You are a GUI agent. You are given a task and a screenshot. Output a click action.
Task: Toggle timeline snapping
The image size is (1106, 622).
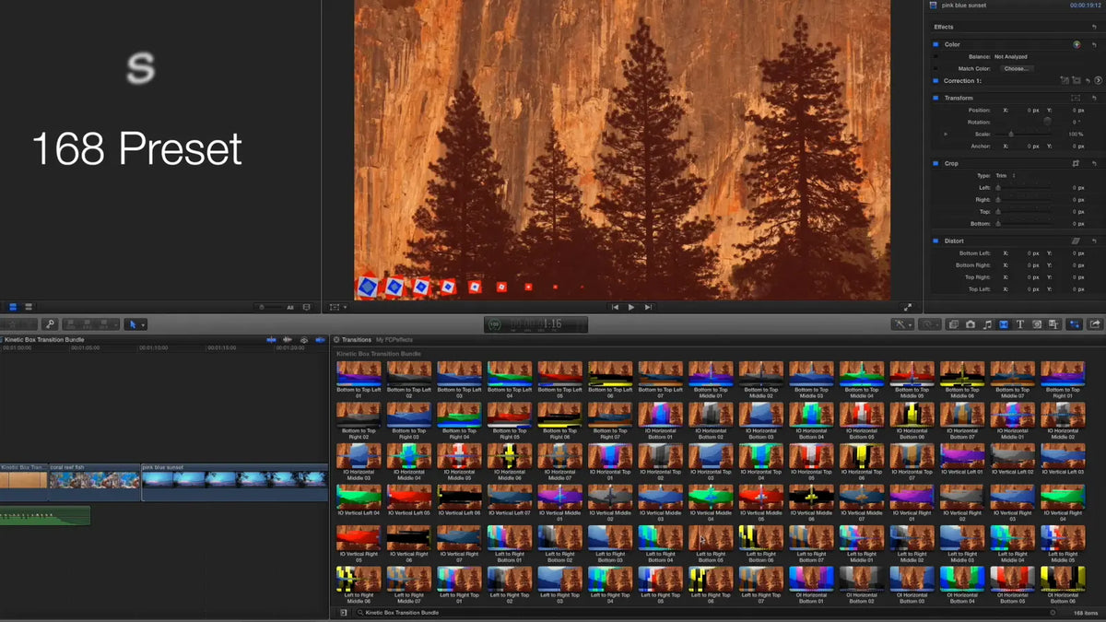[320, 340]
